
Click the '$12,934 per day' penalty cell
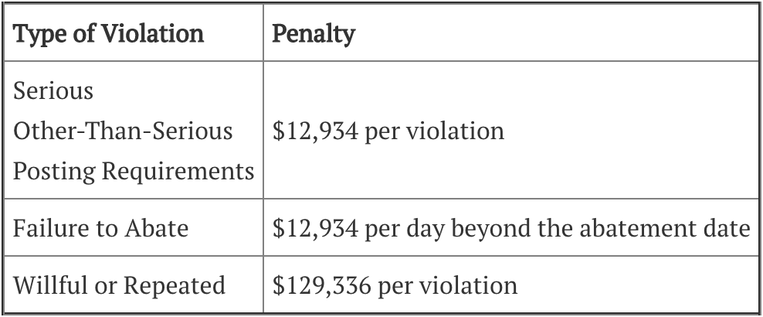[x=511, y=227]
